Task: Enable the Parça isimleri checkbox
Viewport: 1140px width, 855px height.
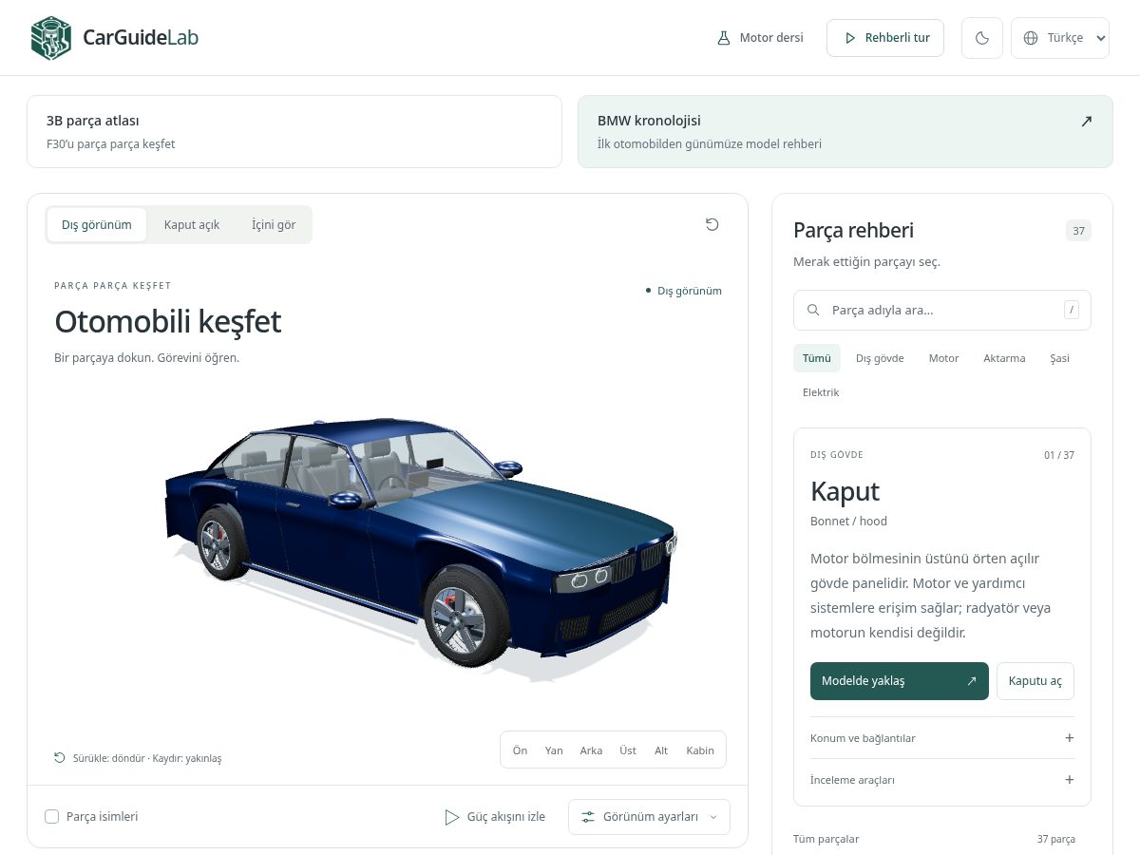Action: [52, 816]
